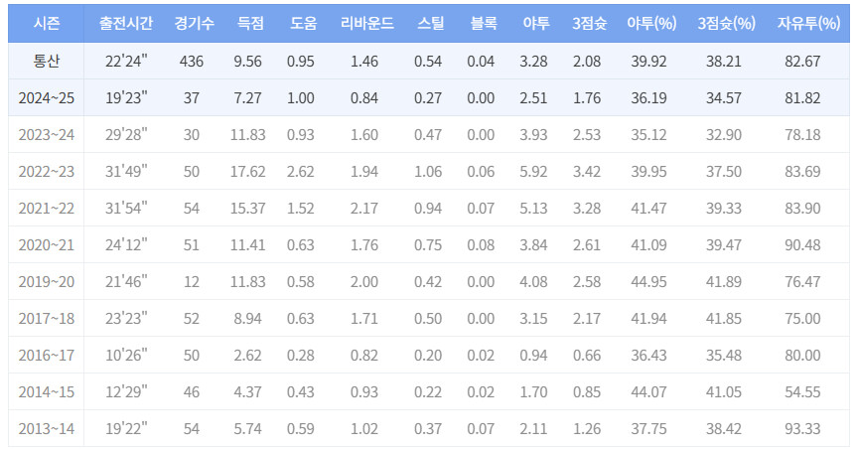Click the 야투 column header
Screen dimensions: 856x449
(x=533, y=22)
